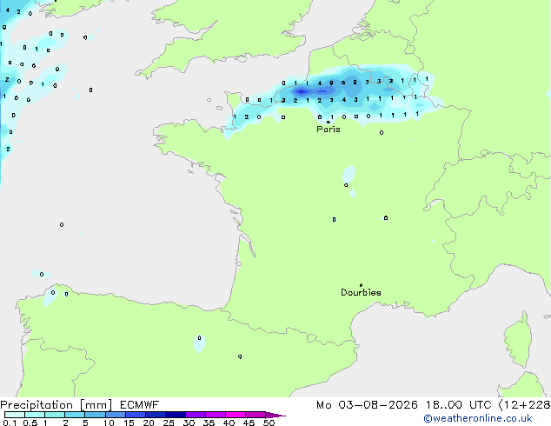The height and width of the screenshot is (426, 551).
Task: Click the forecast date Mo 03-08-2026 text
Action: coord(367,405)
